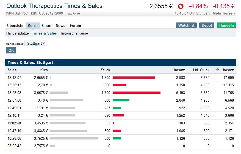The height and width of the screenshot is (154, 241).
Task: Click the Times & Sales sub-tab
Action: [x=44, y=33]
